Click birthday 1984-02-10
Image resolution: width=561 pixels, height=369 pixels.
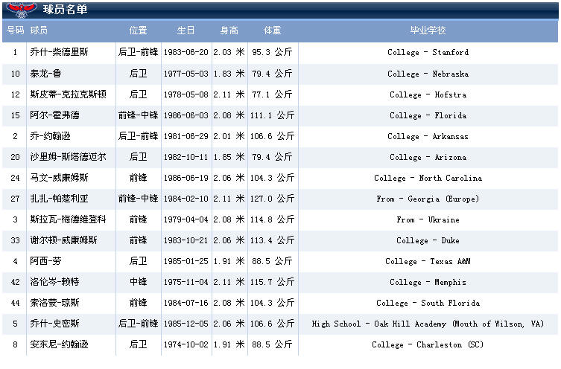tap(186, 199)
